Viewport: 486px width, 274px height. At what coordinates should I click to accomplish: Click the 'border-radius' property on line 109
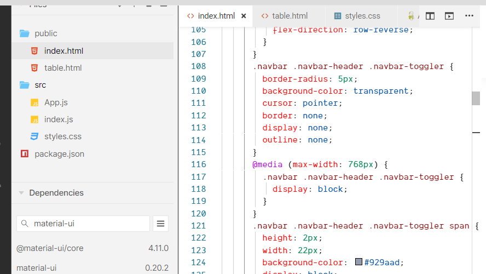point(295,79)
